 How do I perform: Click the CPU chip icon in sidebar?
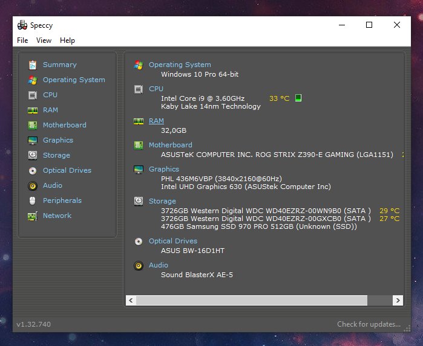(33, 95)
